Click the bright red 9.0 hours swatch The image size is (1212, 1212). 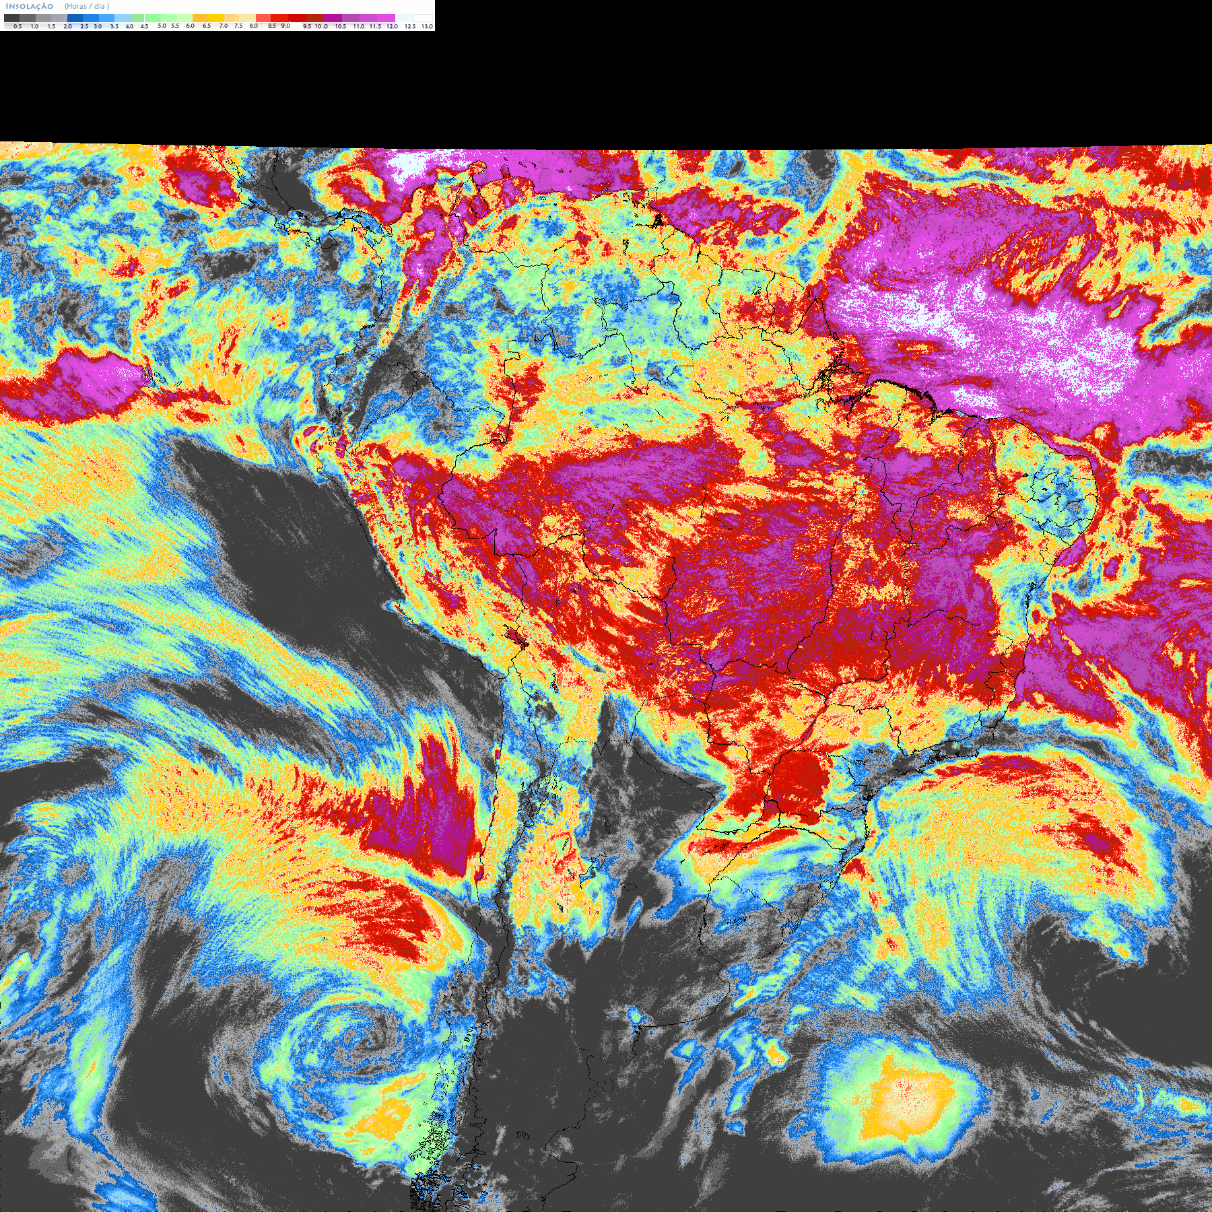click(x=279, y=18)
